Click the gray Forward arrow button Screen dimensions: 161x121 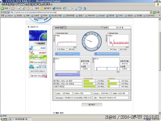(x=13, y=8)
